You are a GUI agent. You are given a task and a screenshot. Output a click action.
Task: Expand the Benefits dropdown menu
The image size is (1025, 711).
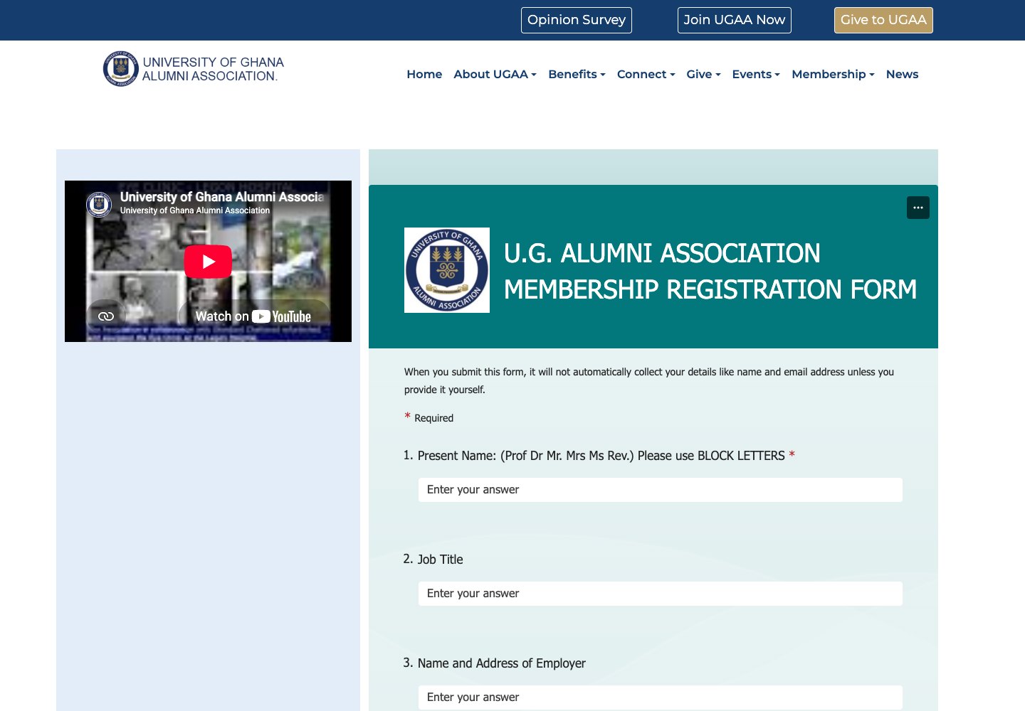(577, 74)
